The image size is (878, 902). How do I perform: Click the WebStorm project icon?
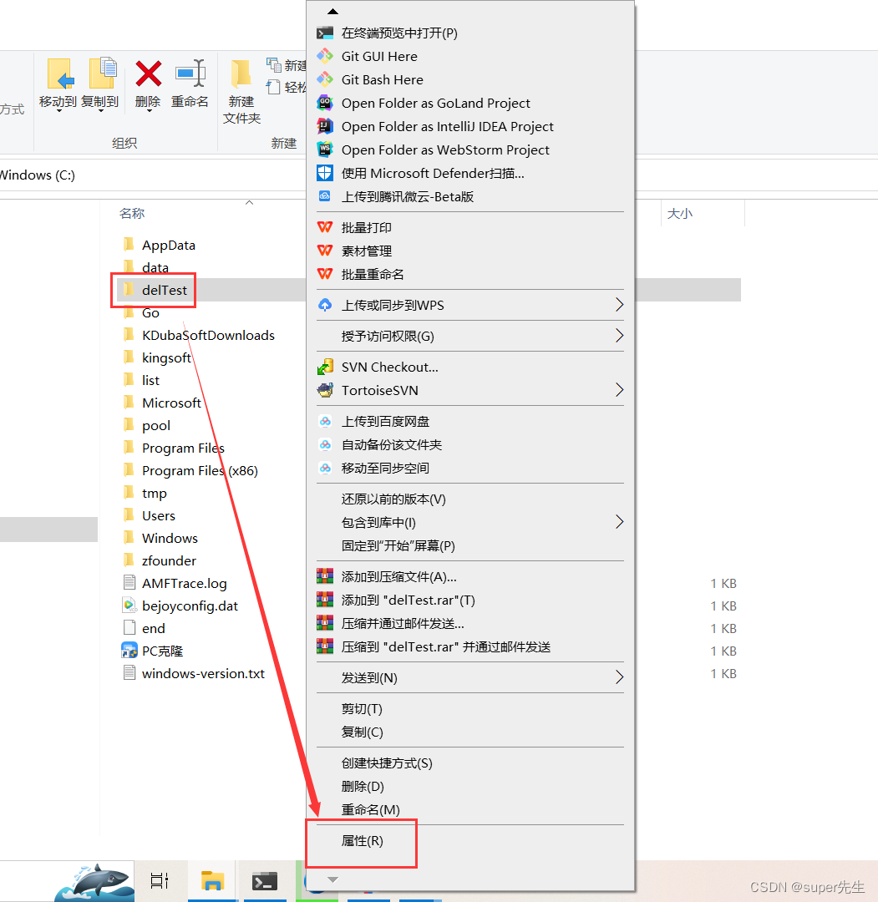(x=325, y=149)
